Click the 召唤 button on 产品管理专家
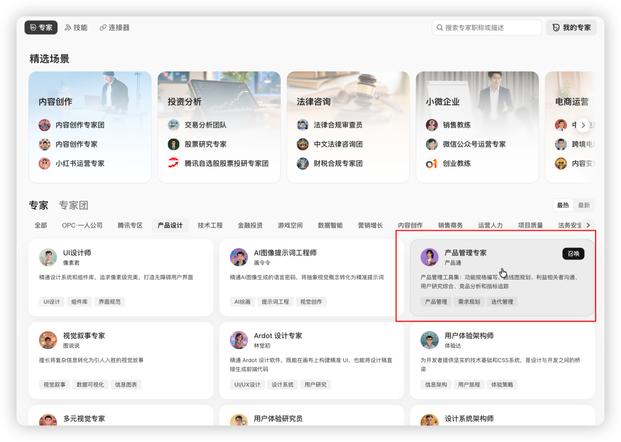Viewport: 621px width, 442px height. [x=573, y=253]
